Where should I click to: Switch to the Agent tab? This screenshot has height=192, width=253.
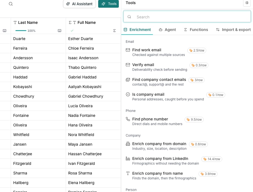[167, 30]
